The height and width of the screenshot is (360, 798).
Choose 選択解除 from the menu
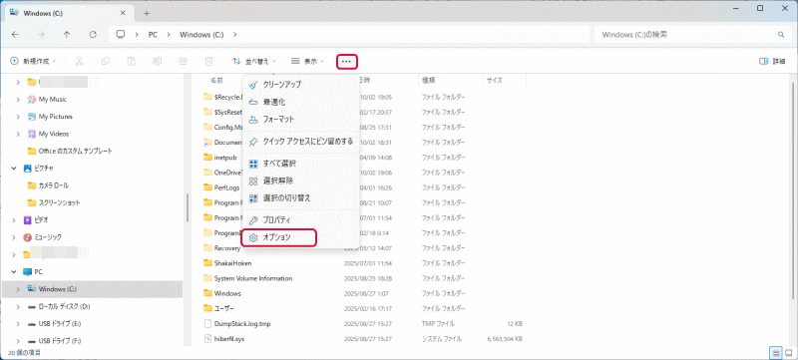pyautogui.click(x=301, y=180)
